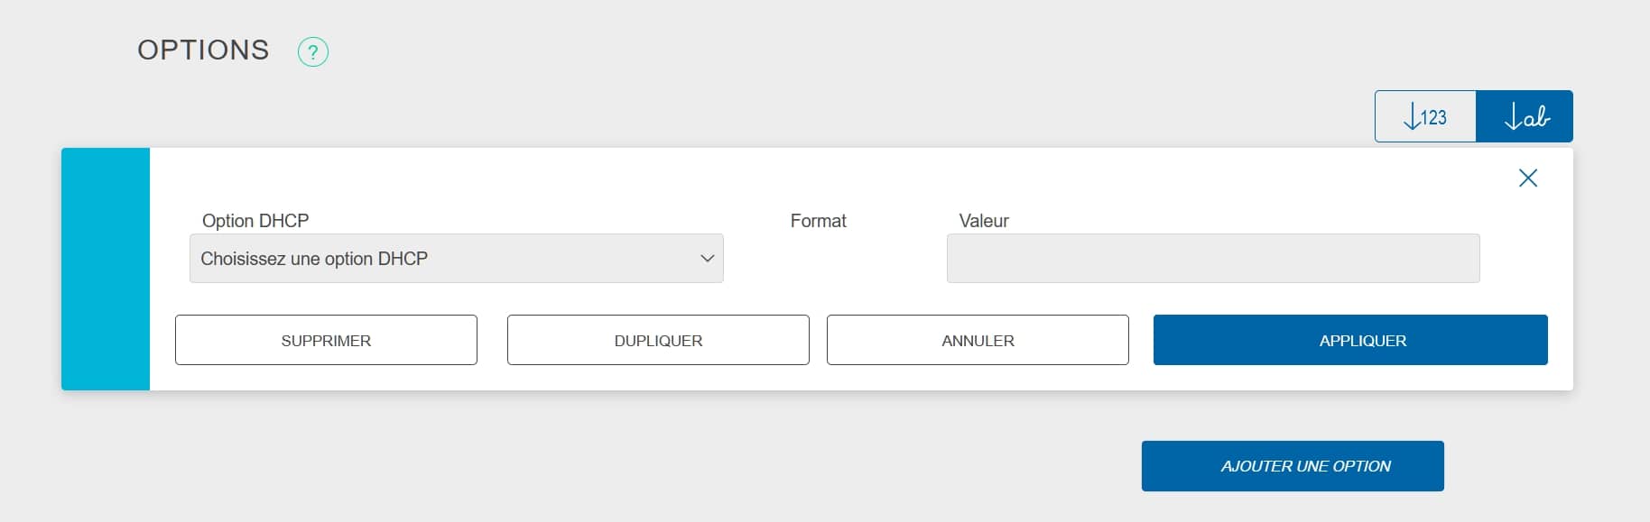Click the Valeur field label
The image size is (1650, 522).
tap(984, 221)
